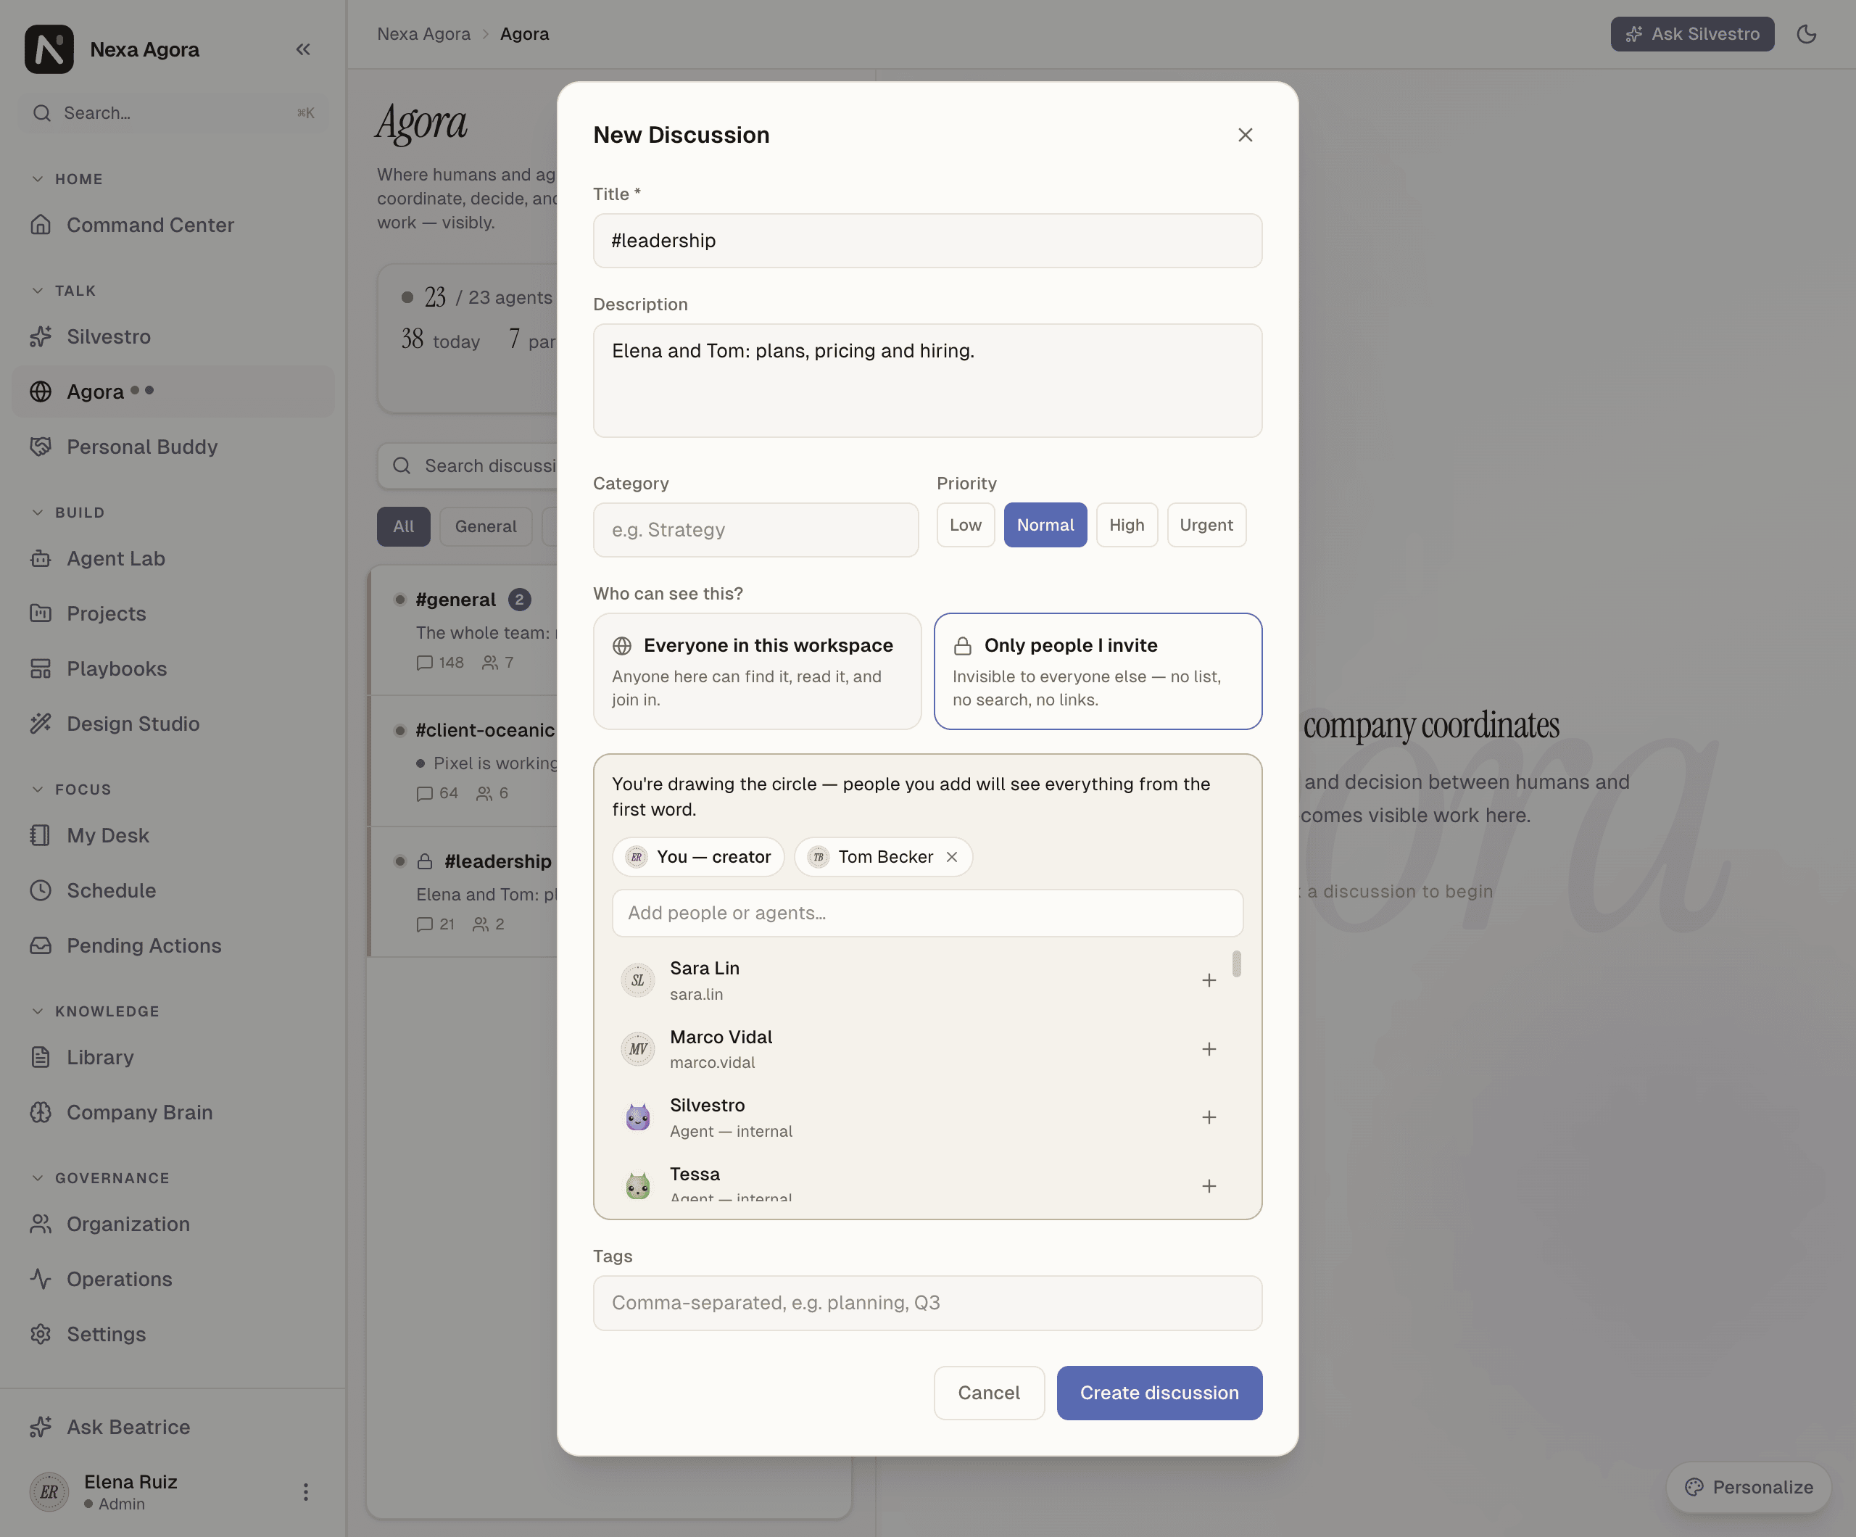Focus the Add people or agents field
Viewport: 1856px width, 1537px height.
(927, 913)
